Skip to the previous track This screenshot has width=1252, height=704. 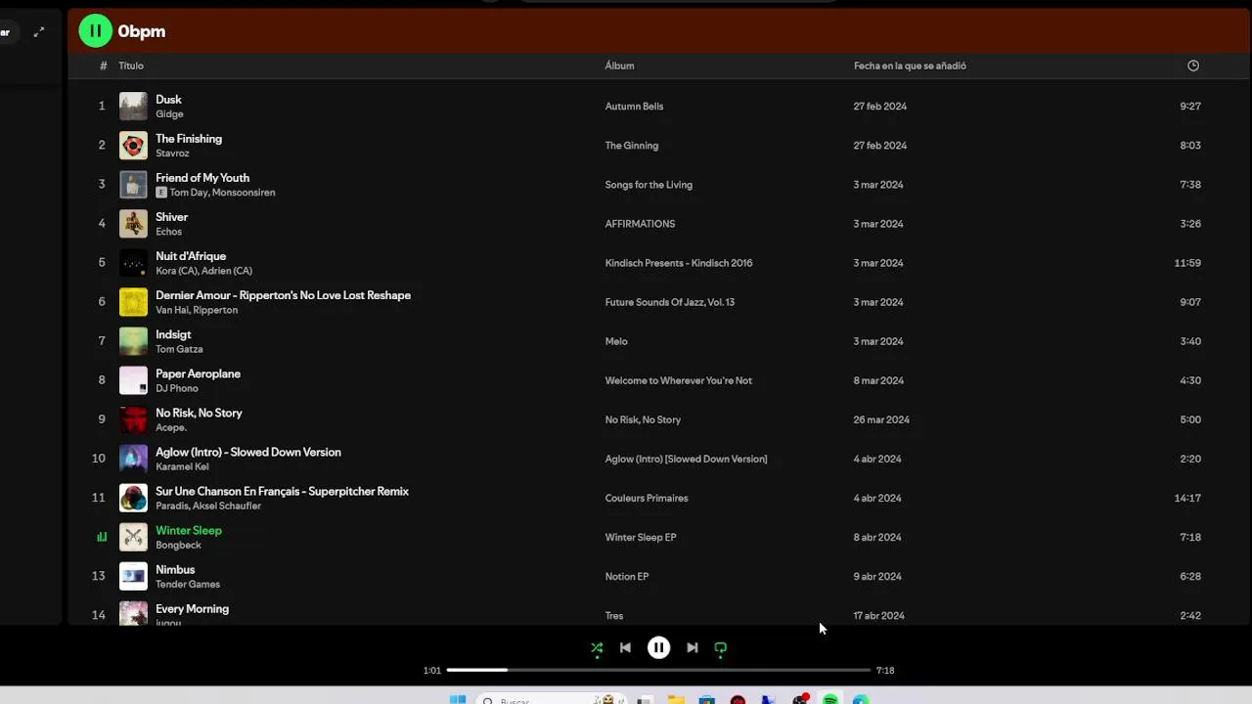(625, 647)
